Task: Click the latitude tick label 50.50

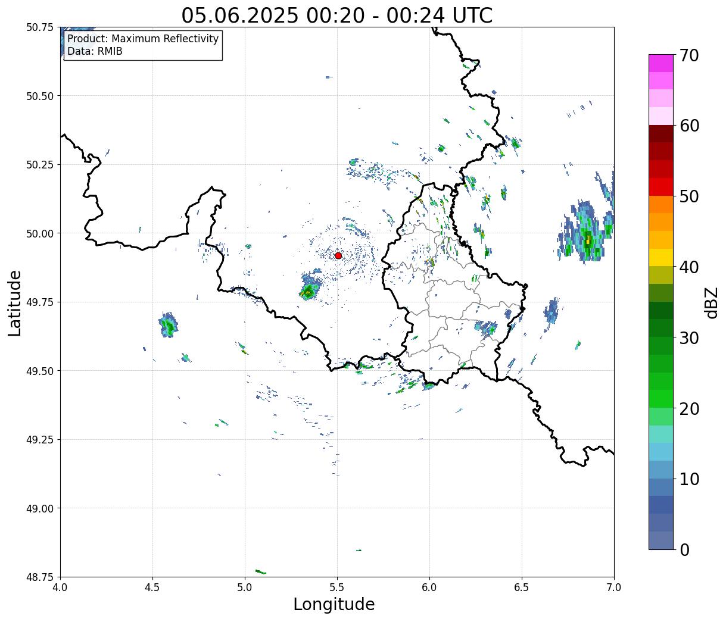Action: point(40,96)
